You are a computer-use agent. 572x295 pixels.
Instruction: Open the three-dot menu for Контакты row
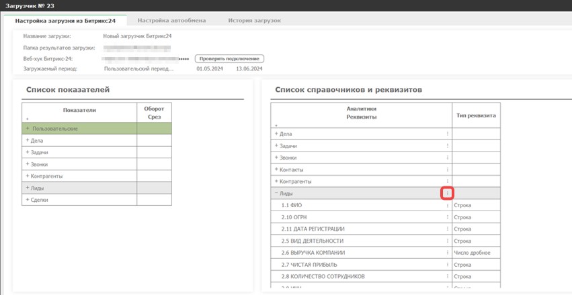coord(448,170)
